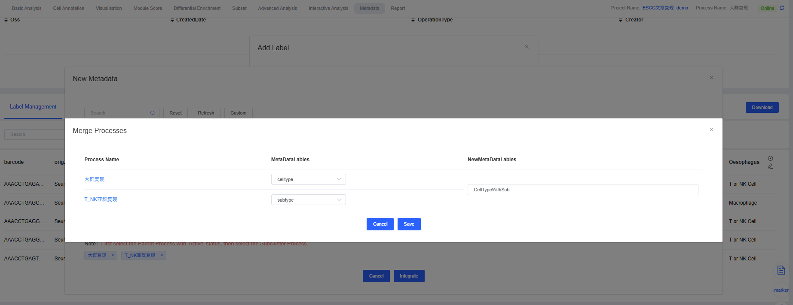The image size is (793, 305).
Task: Click the refresh icon beside Online status
Action: pos(782,8)
